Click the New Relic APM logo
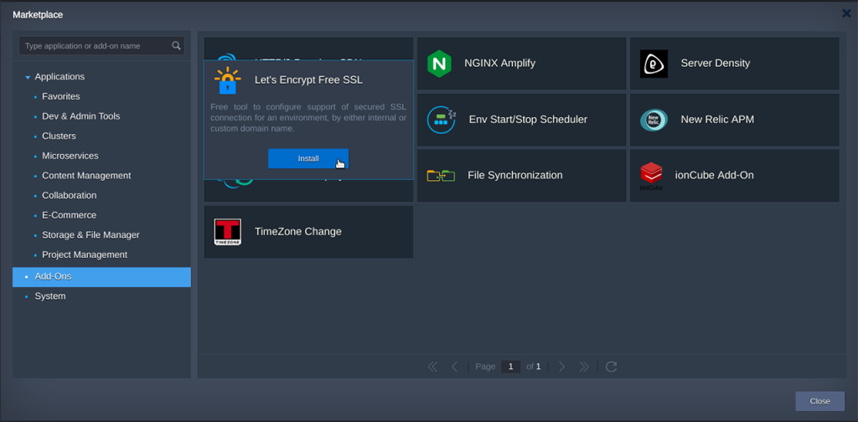Screen dimensions: 858x422 [654, 120]
